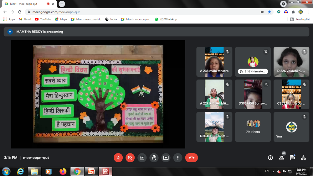This screenshot has height=176, width=313.
Task: Open the Chrome extensions puzzle icon
Action: [x=293, y=12]
